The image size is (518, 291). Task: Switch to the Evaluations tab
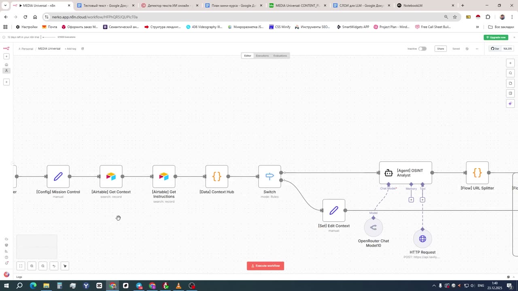(x=280, y=56)
